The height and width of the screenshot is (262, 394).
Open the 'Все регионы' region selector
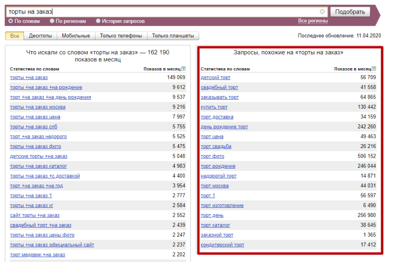point(313,21)
